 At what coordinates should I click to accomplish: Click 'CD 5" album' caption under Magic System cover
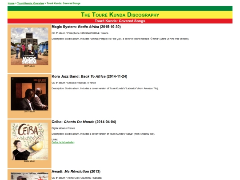[x=29, y=66]
